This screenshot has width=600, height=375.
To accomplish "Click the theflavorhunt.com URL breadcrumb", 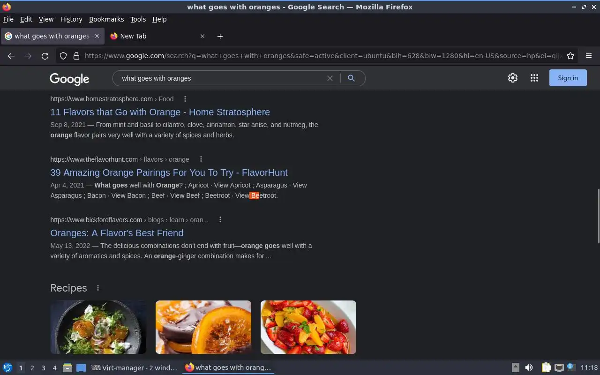I will pos(120,159).
